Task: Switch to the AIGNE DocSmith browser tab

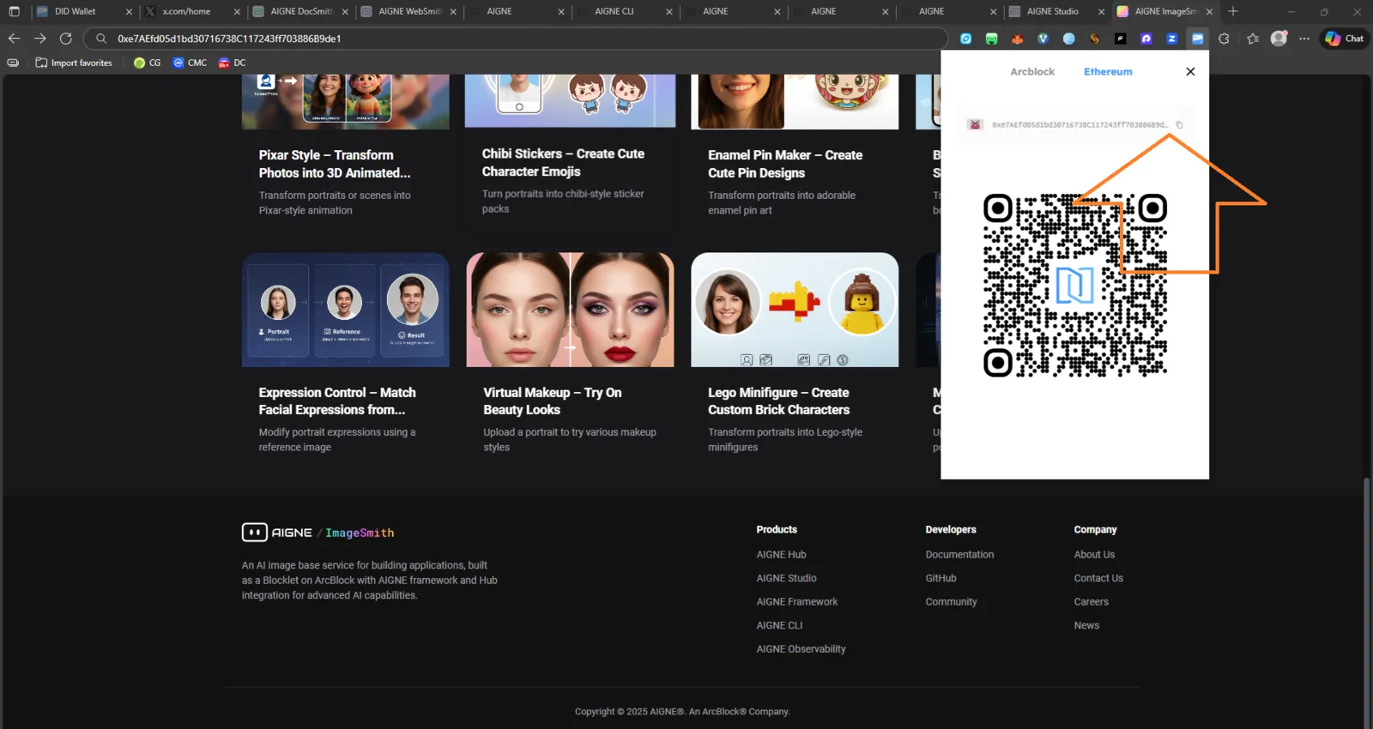Action: point(301,12)
